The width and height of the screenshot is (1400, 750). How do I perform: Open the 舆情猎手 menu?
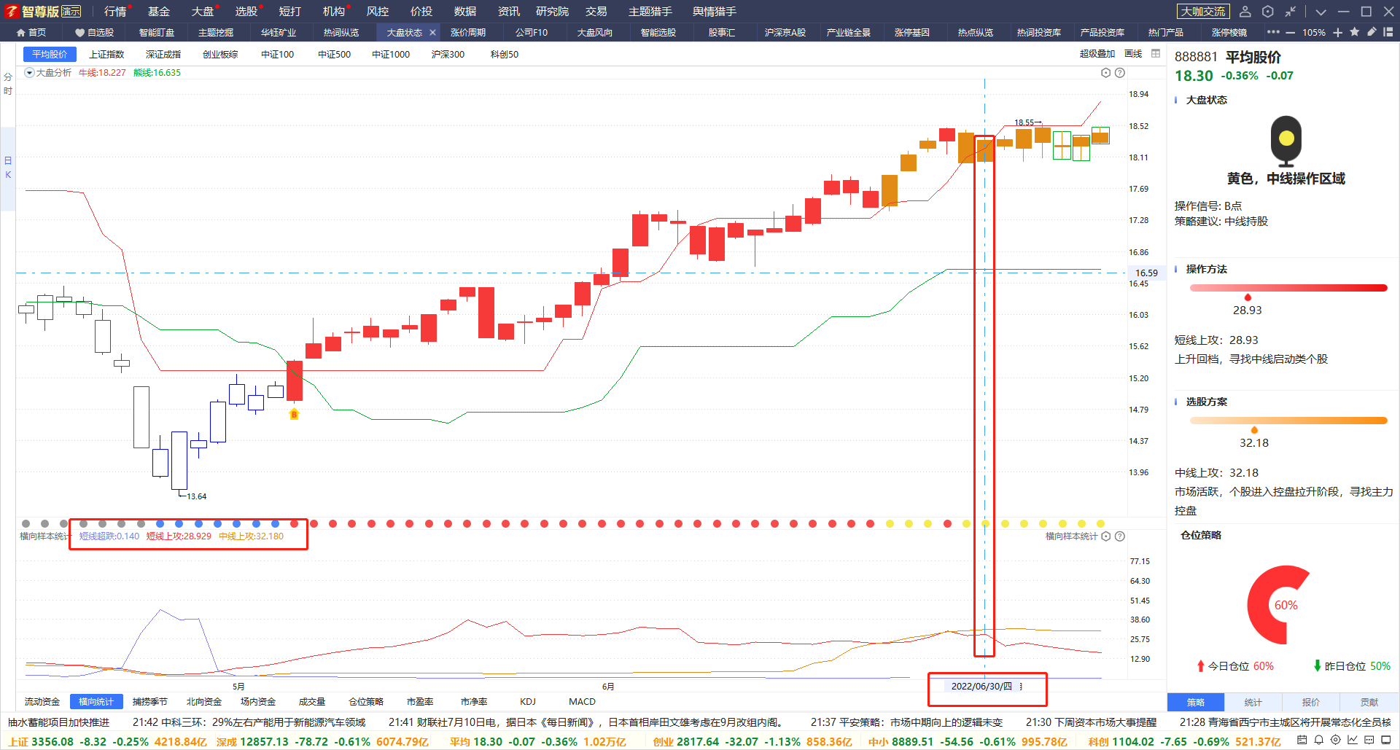tap(714, 12)
